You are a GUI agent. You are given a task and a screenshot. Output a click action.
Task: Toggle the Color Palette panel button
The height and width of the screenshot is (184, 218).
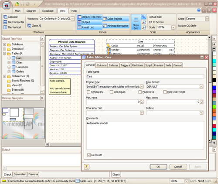click(x=116, y=19)
